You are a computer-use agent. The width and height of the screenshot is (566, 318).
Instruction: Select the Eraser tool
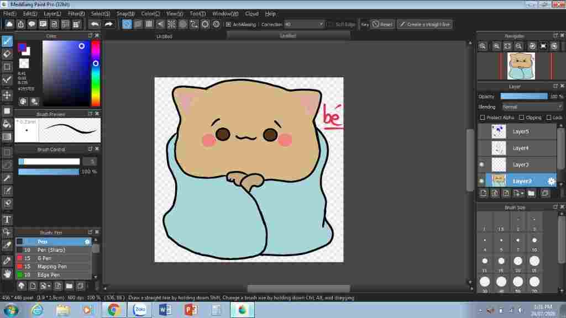(x=7, y=54)
